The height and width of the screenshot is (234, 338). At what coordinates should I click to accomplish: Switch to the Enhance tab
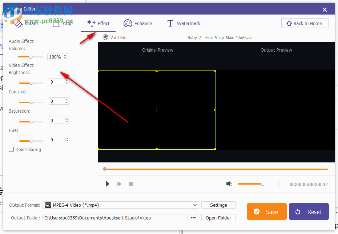coord(138,23)
